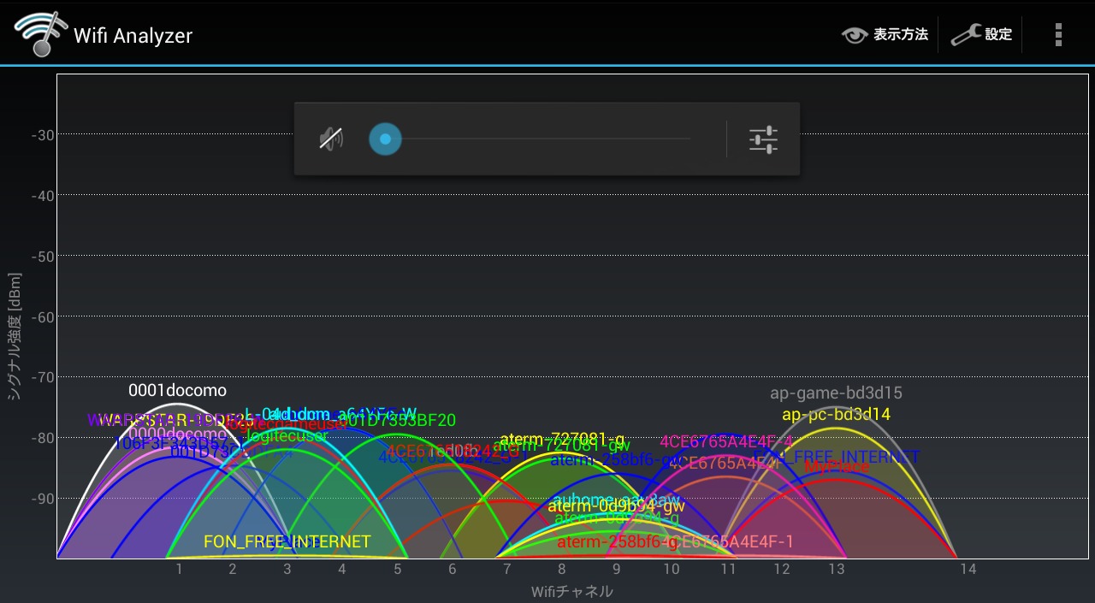Click the yellow aterm-727081-g label
Screen dimensions: 1095x603
point(561,440)
